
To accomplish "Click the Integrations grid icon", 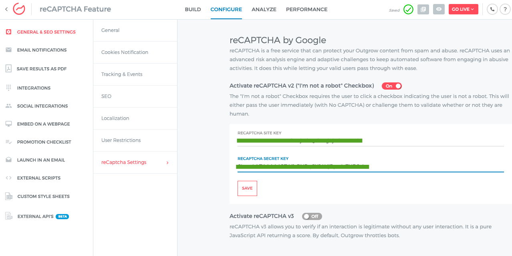I will (x=8, y=88).
